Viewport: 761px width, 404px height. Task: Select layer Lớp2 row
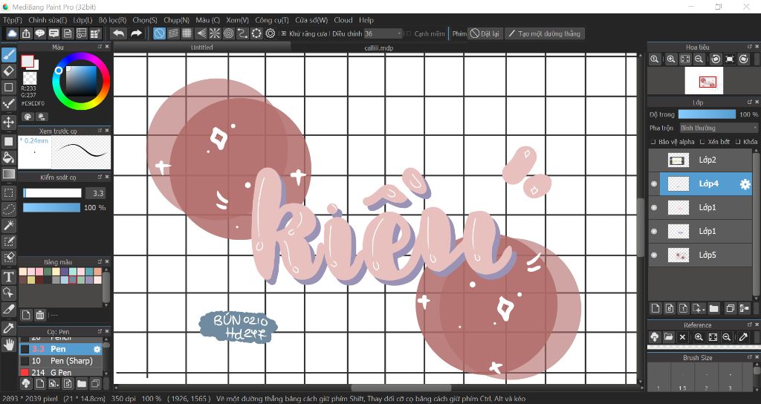click(x=700, y=160)
